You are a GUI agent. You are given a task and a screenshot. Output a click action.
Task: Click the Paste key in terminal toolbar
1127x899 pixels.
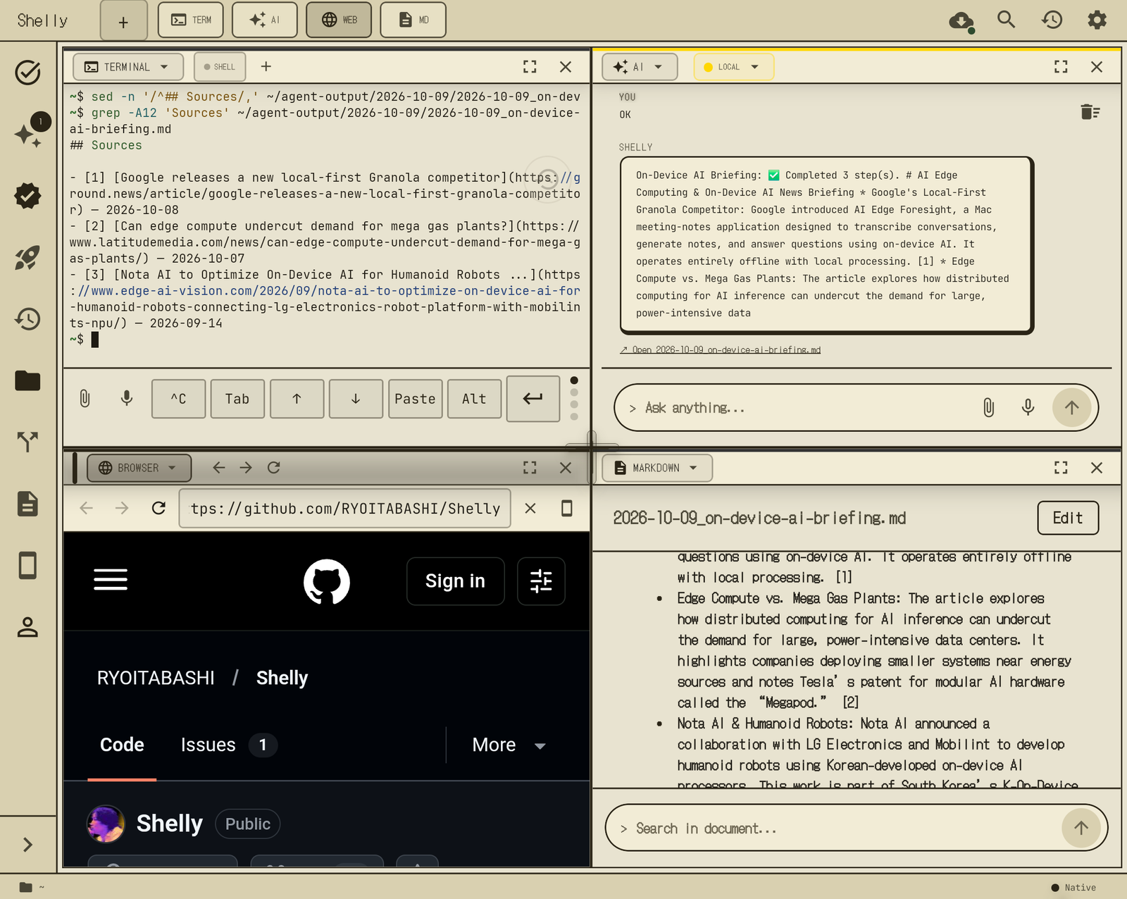click(x=416, y=399)
